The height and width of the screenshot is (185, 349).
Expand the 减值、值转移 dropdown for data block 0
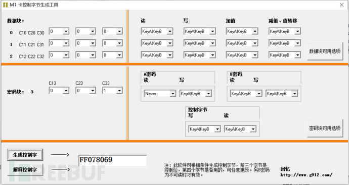pos(285,31)
